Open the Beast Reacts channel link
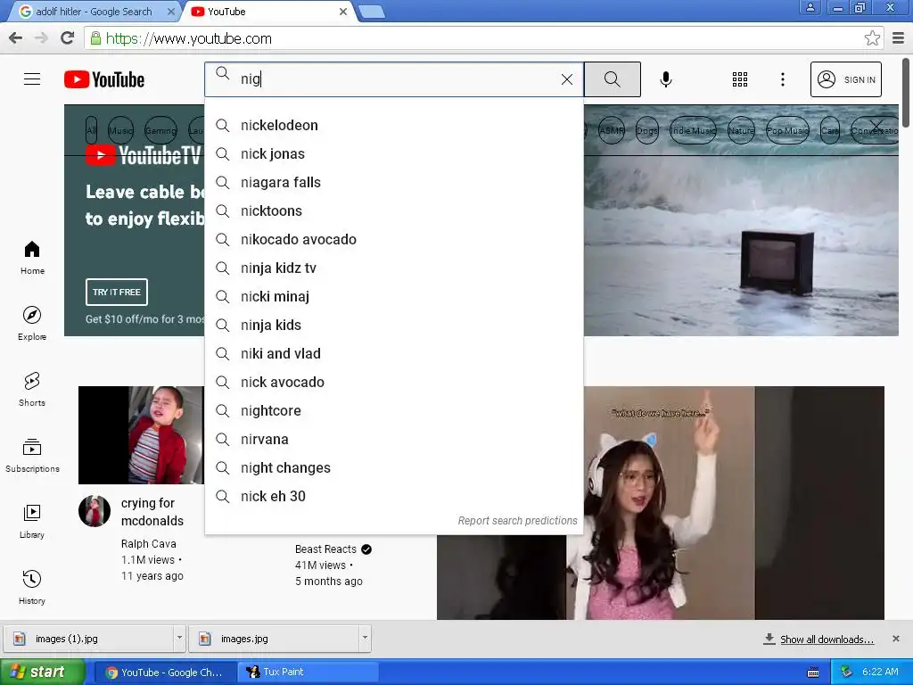Image resolution: width=913 pixels, height=685 pixels. point(325,549)
